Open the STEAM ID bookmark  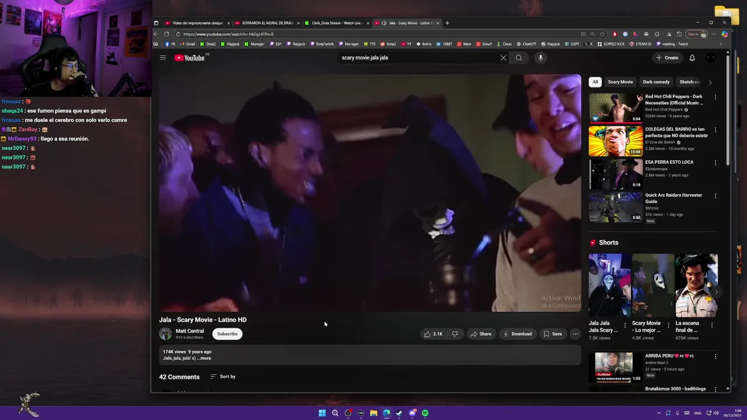pos(640,44)
